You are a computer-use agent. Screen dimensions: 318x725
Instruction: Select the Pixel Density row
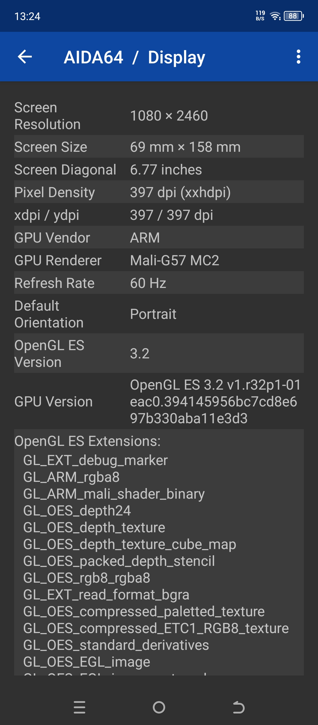159,192
